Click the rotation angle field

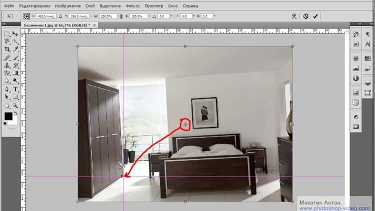(x=163, y=16)
